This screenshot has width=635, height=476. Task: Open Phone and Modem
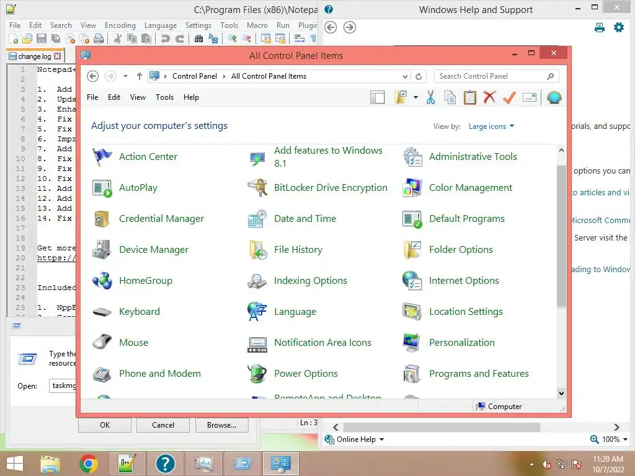pos(146,374)
